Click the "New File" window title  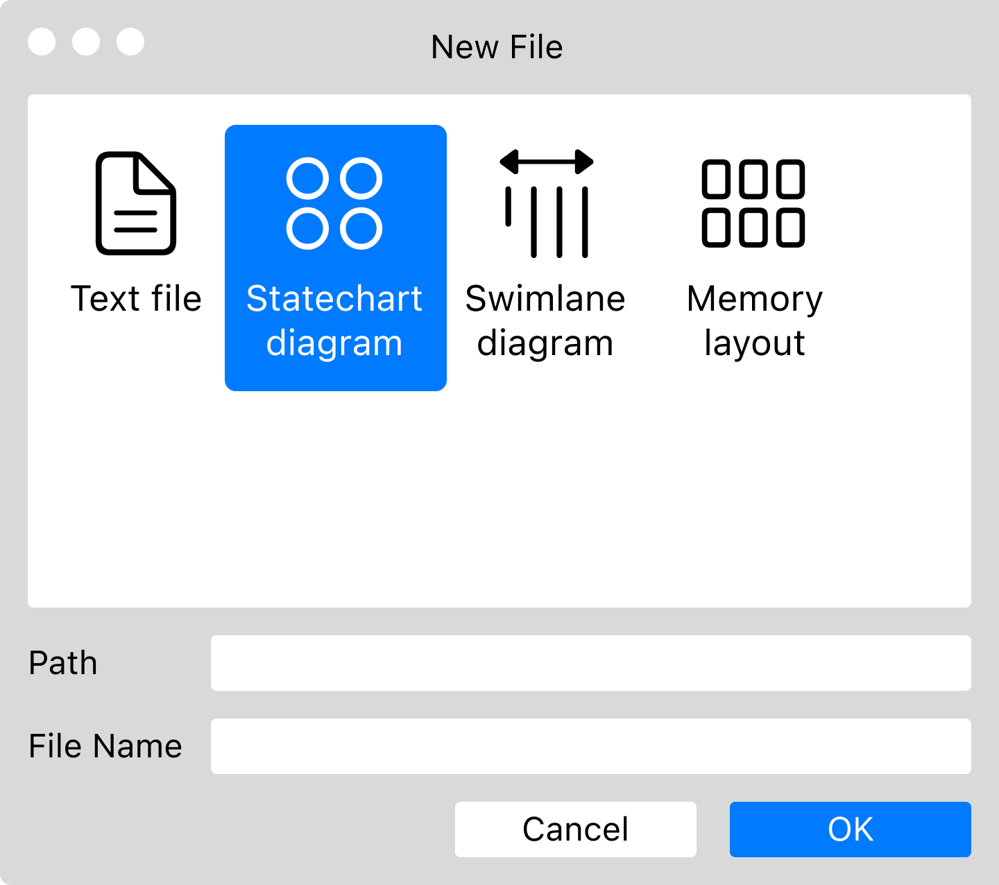(x=497, y=47)
